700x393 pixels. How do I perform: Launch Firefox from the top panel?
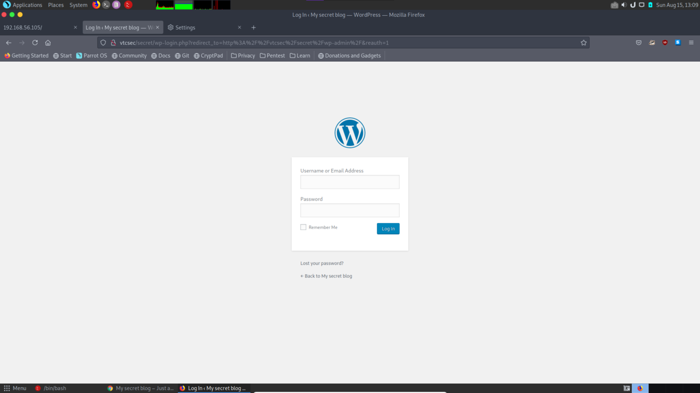tap(96, 5)
